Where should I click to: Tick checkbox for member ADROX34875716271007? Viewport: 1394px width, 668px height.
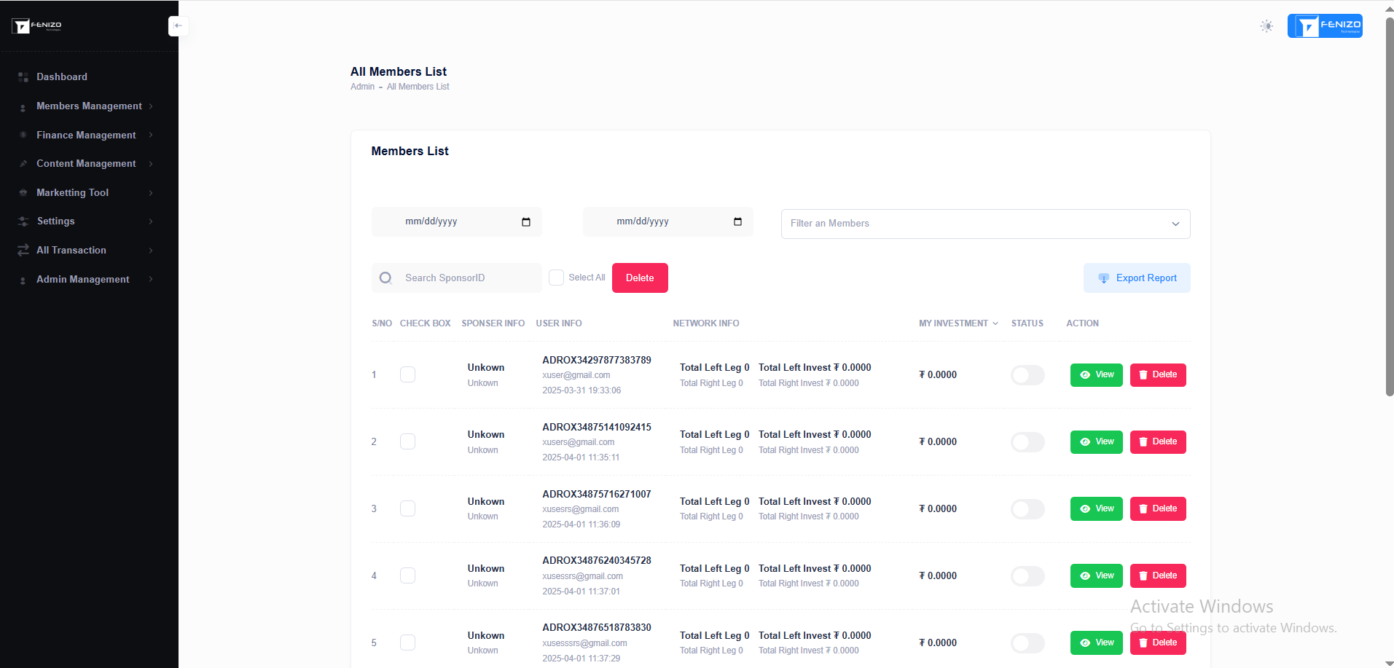point(407,508)
